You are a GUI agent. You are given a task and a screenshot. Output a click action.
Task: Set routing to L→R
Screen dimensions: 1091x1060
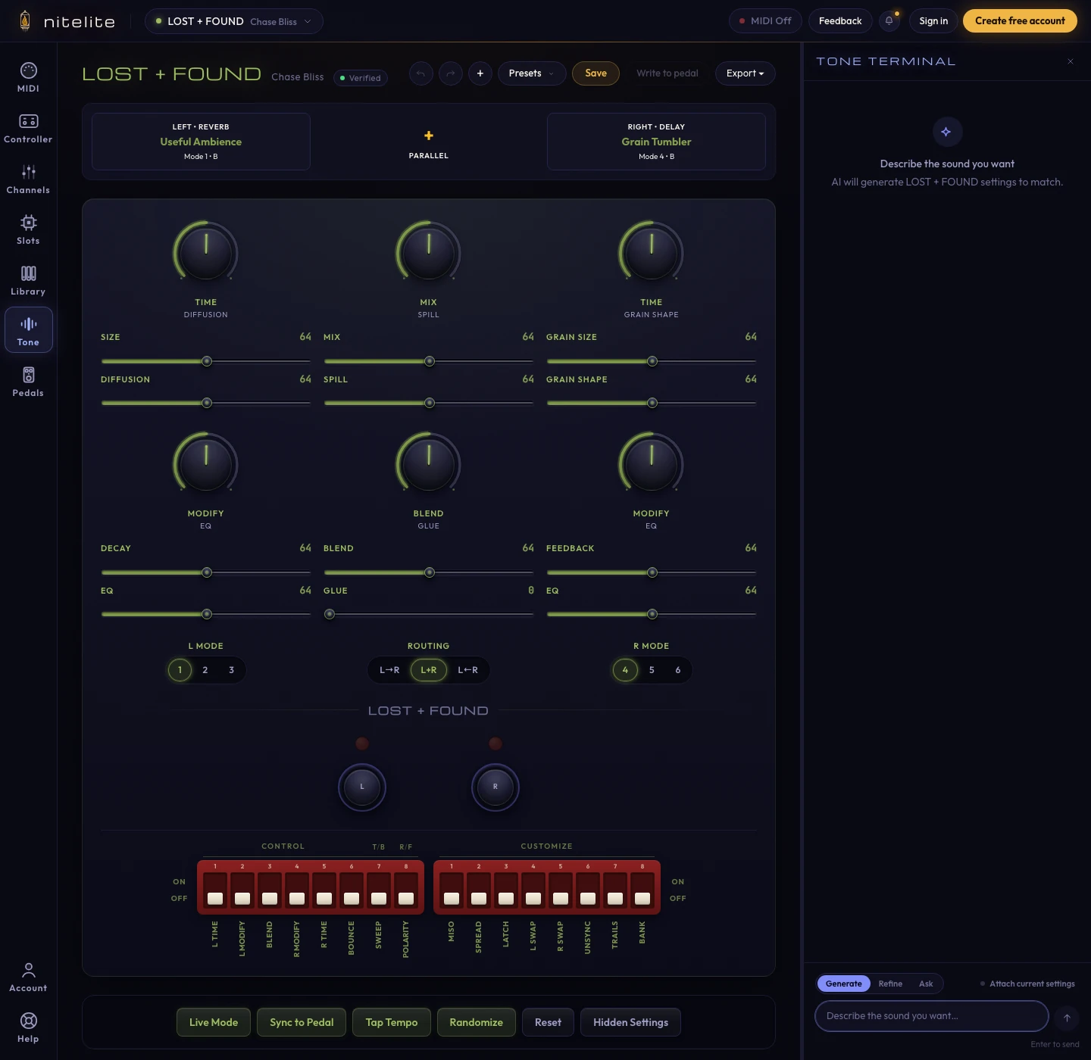coord(389,670)
